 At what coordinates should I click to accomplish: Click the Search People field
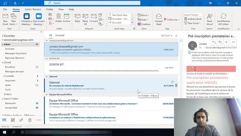pyautogui.click(x=193, y=15)
